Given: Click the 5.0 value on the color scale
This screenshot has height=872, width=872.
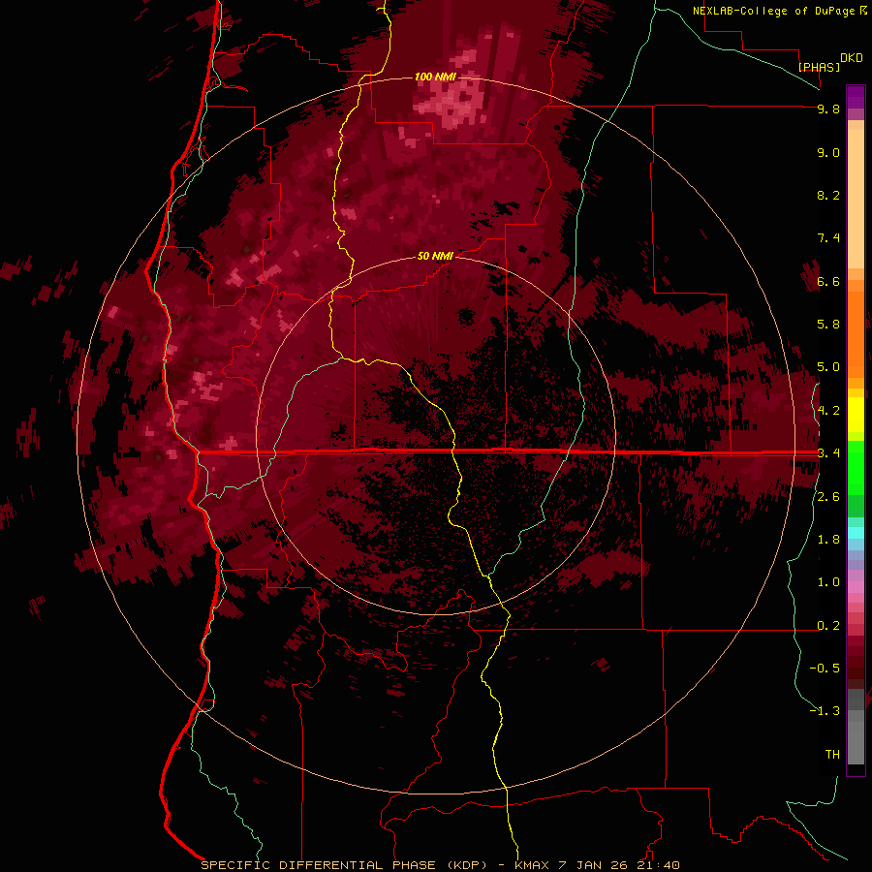Looking at the screenshot, I should [828, 367].
